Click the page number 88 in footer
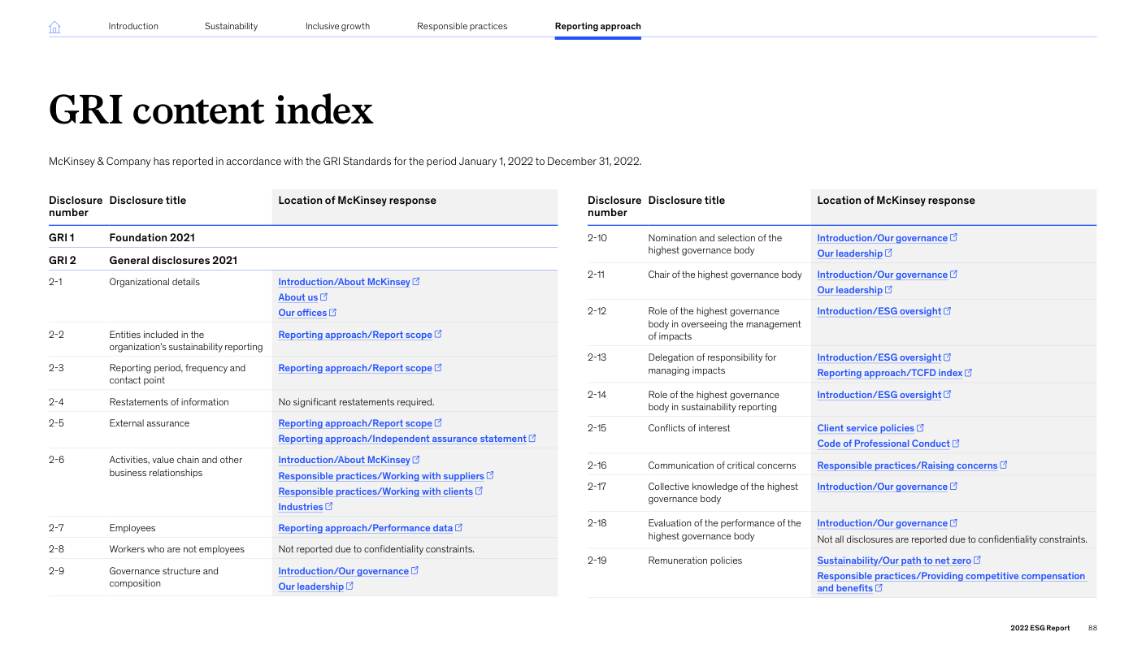 pos(1092,628)
